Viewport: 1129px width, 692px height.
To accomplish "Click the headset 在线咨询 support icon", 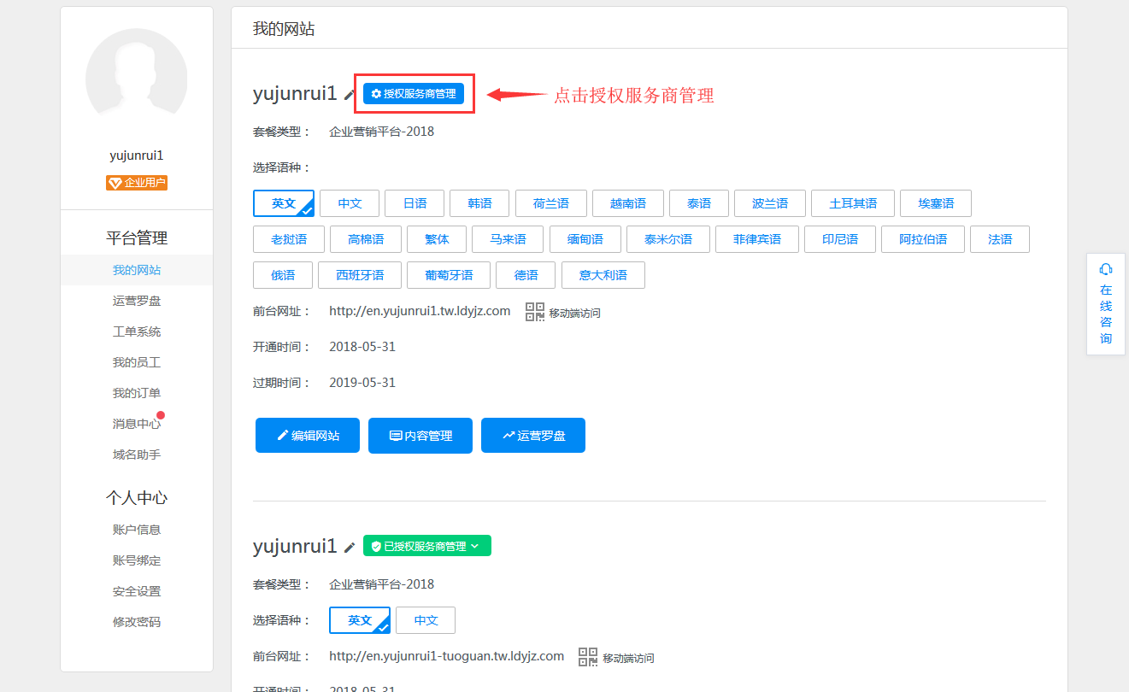I will click(1106, 269).
